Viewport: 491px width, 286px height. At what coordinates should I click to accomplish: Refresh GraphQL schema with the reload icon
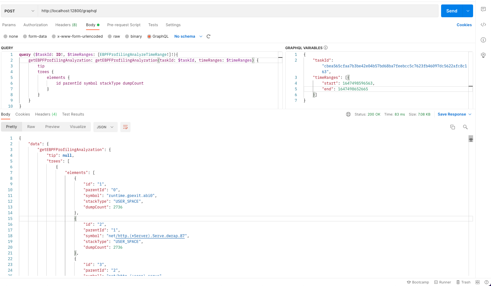tap(209, 36)
